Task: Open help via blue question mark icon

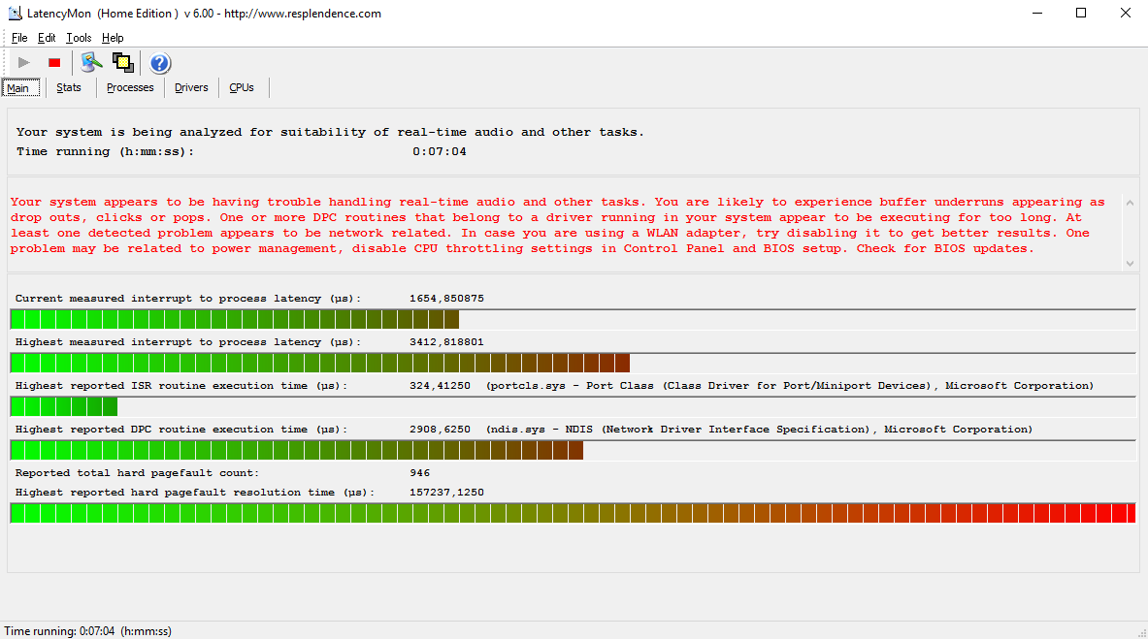Action: [160, 63]
